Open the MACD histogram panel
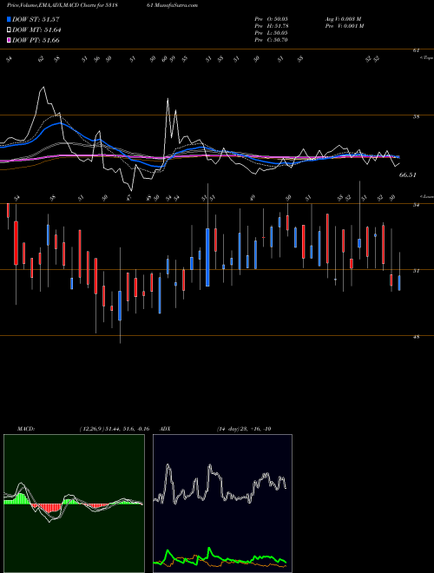 pos(74,504)
